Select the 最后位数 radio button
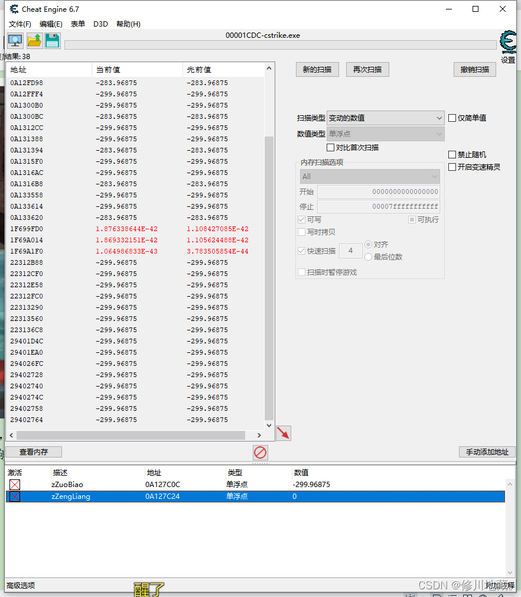Screen dimensions: 521x597 (x=368, y=257)
